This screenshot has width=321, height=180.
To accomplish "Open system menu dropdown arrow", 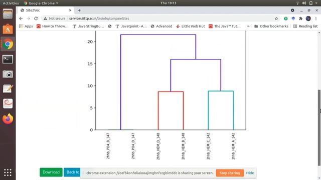I will coord(316,3).
